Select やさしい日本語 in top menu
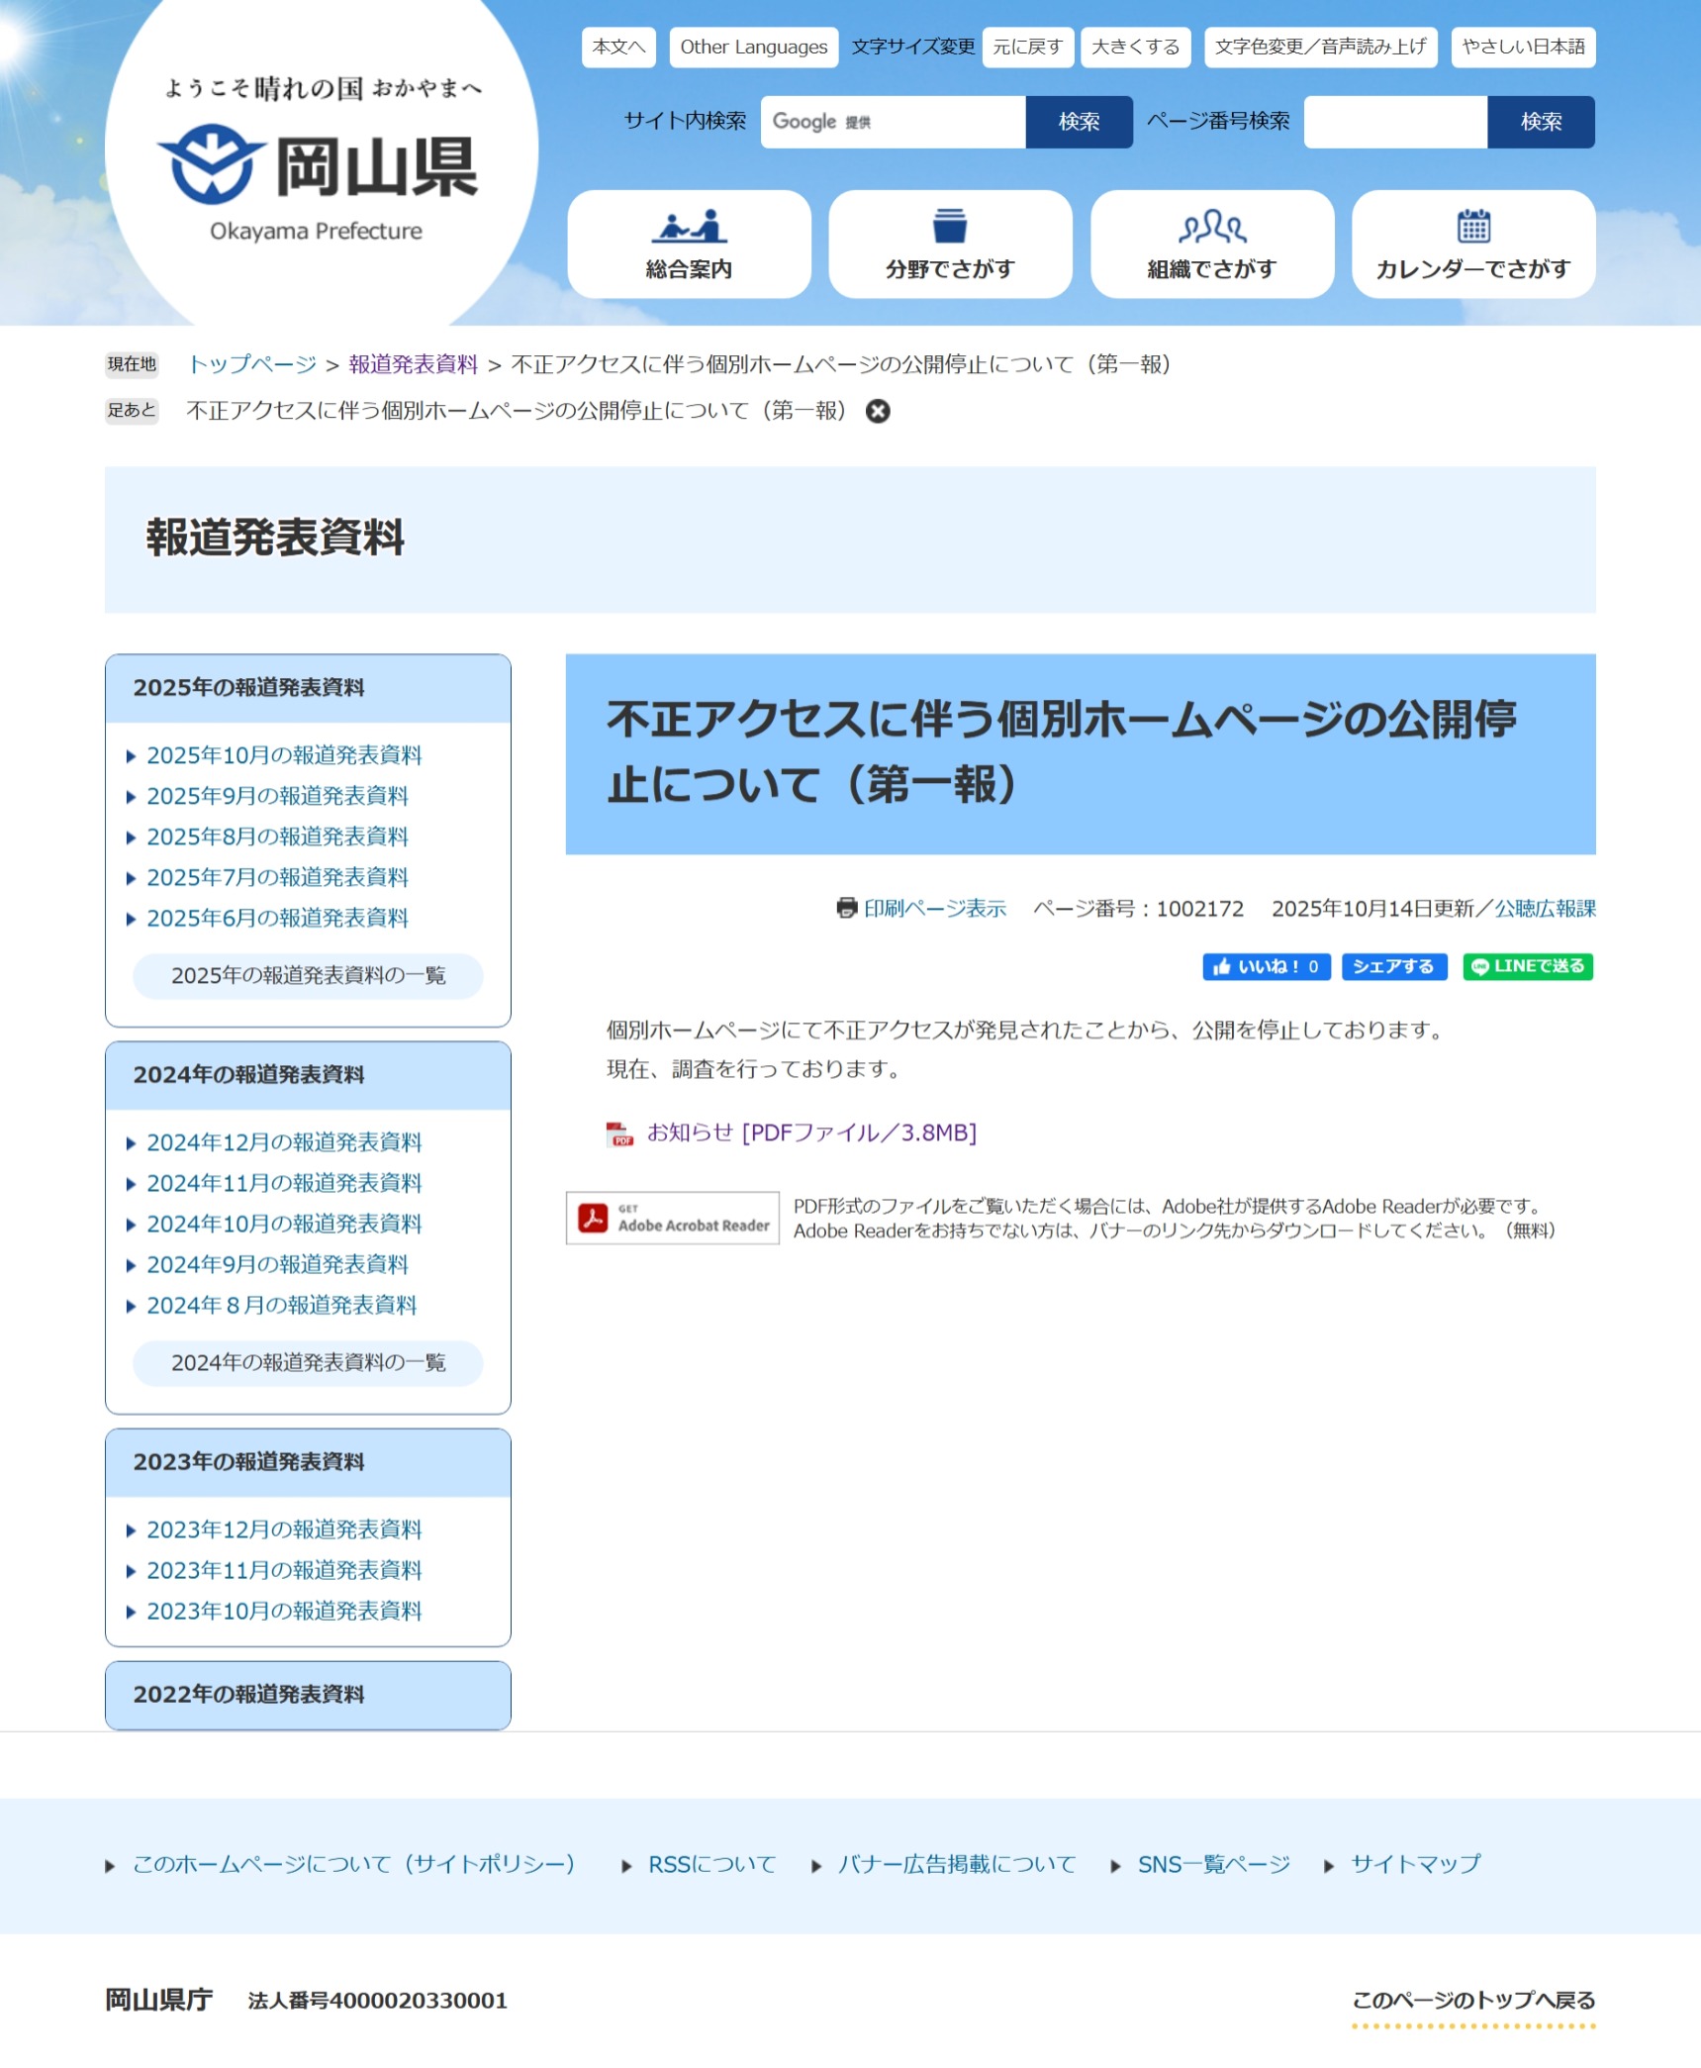 (x=1522, y=48)
